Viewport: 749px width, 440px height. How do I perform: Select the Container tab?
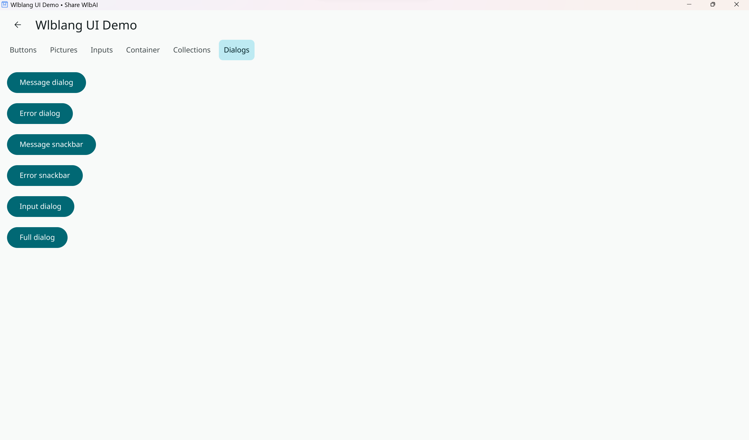(143, 50)
